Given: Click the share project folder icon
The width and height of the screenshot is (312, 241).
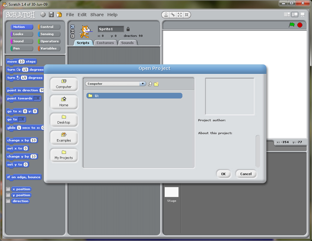Looking at the screenshot, I should click(x=59, y=14).
